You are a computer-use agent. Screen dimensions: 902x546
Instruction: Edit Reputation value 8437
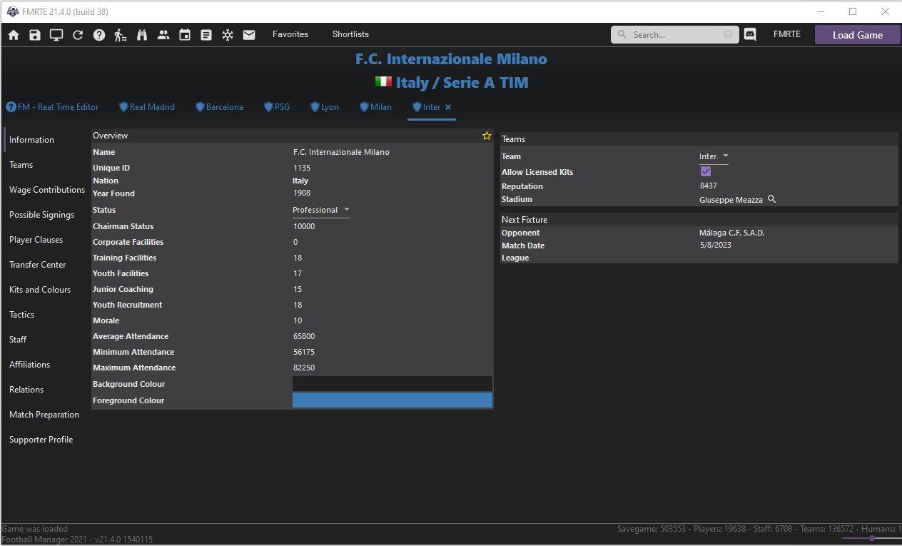[x=709, y=186]
